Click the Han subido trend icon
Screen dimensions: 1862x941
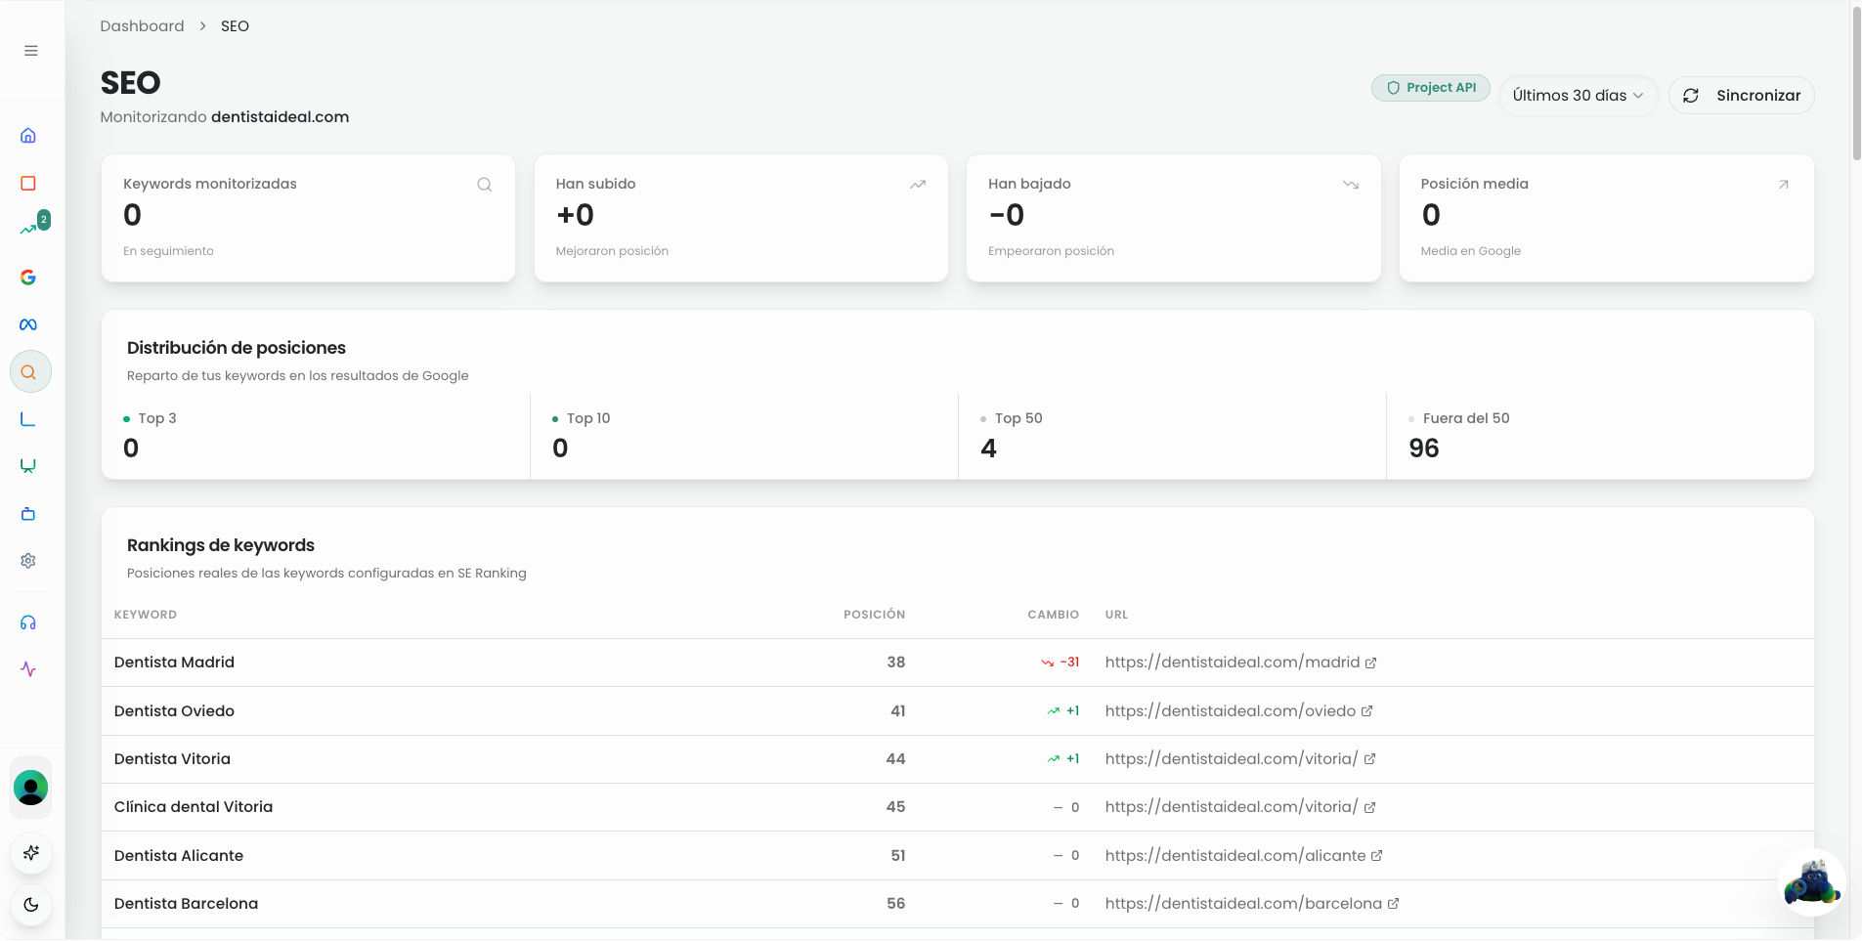[917, 185]
